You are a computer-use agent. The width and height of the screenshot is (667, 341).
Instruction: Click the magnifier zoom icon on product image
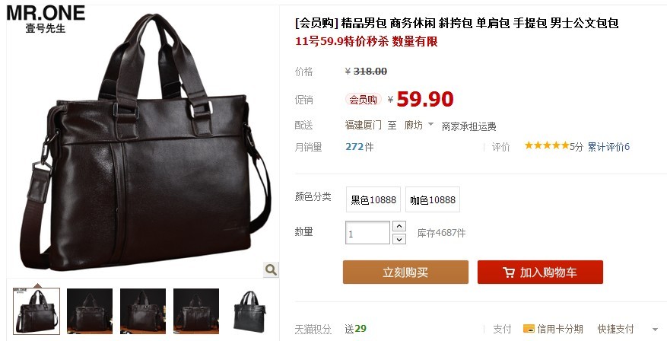tap(271, 269)
